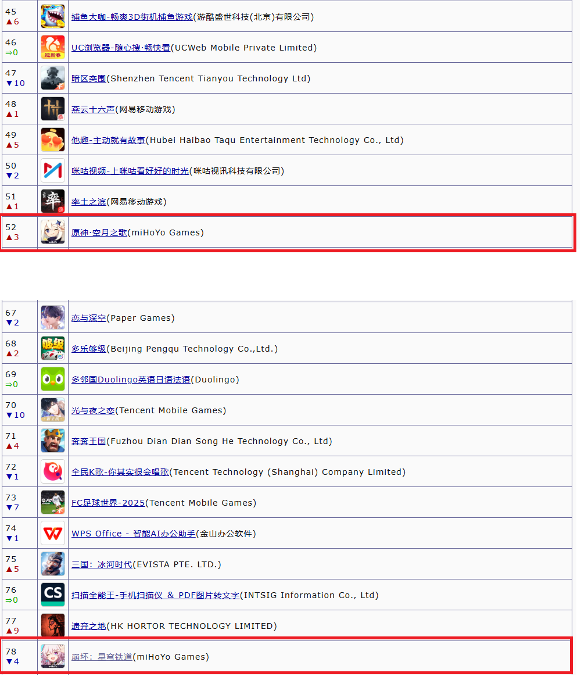Open the 他趣-主动就有故事 link
The width and height of the screenshot is (588, 687).
click(109, 140)
